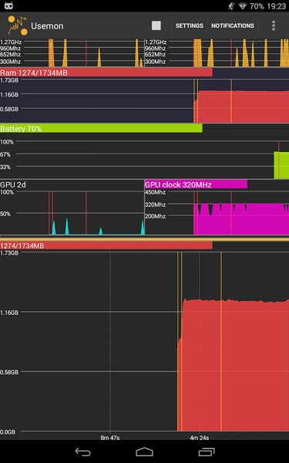Tap the 1.16GB label in large graph
This screenshot has height=463, width=289.
click(x=9, y=313)
